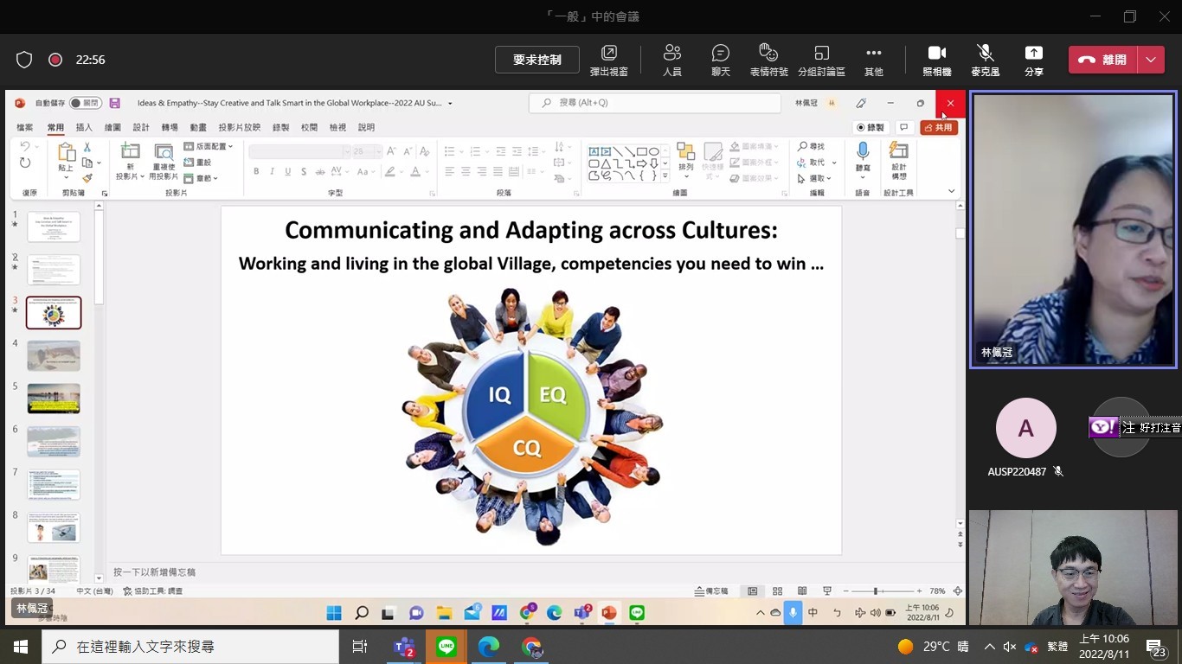
Task: Click the LINE icon in Windows taskbar
Action: click(446, 647)
